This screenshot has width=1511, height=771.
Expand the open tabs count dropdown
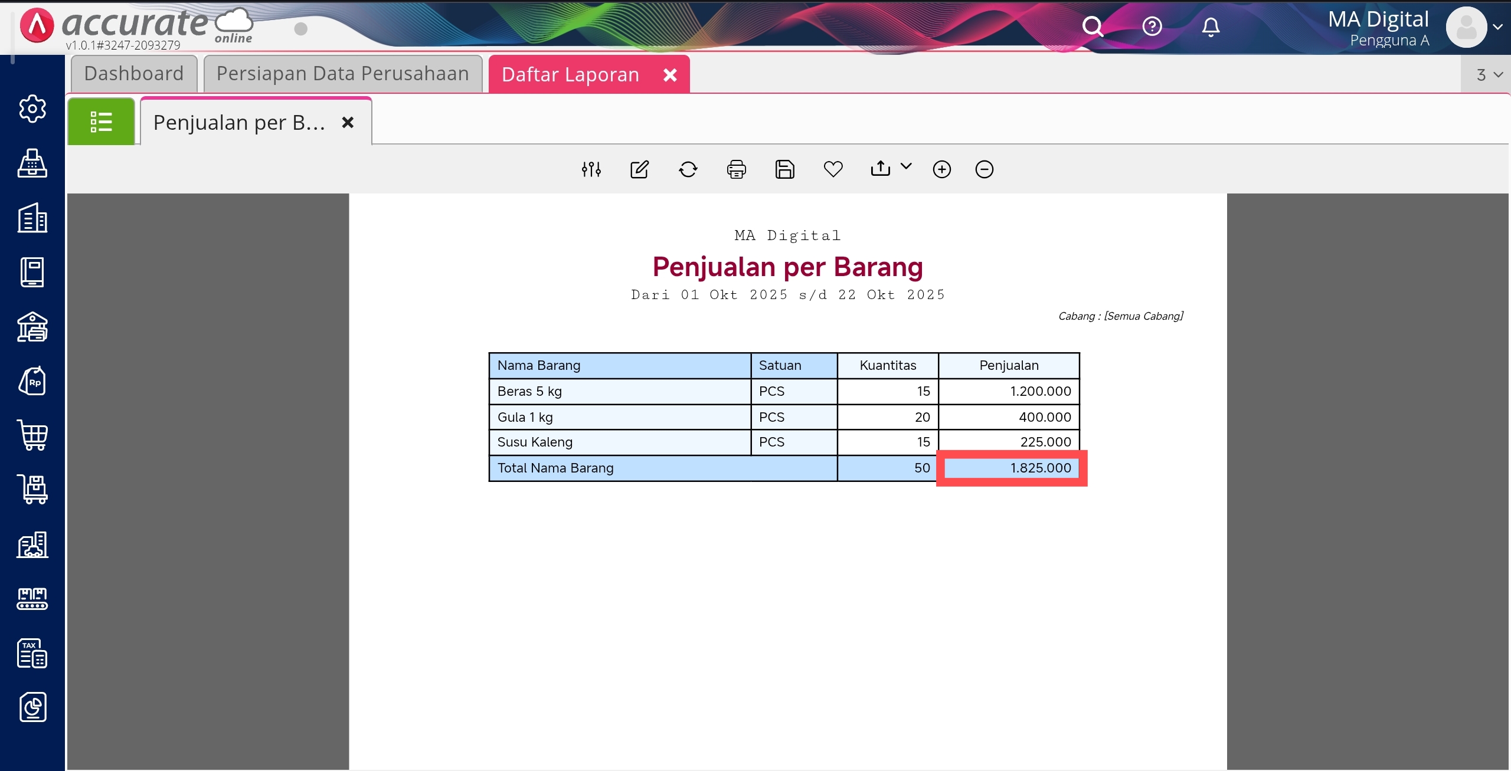[1489, 75]
